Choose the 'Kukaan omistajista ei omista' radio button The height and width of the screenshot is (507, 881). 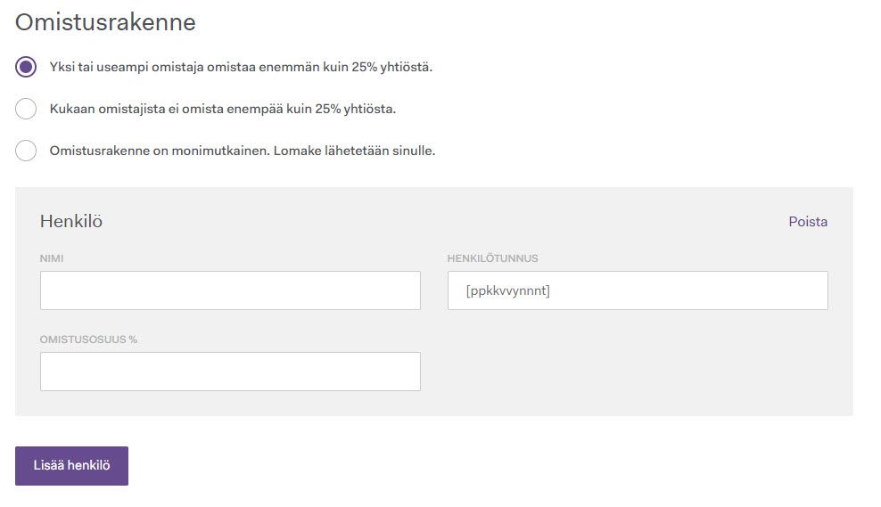click(26, 109)
